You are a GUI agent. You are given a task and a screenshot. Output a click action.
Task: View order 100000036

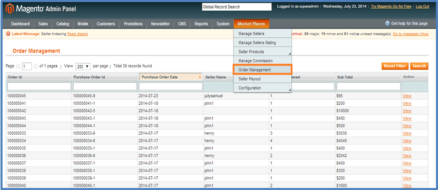coord(407,155)
